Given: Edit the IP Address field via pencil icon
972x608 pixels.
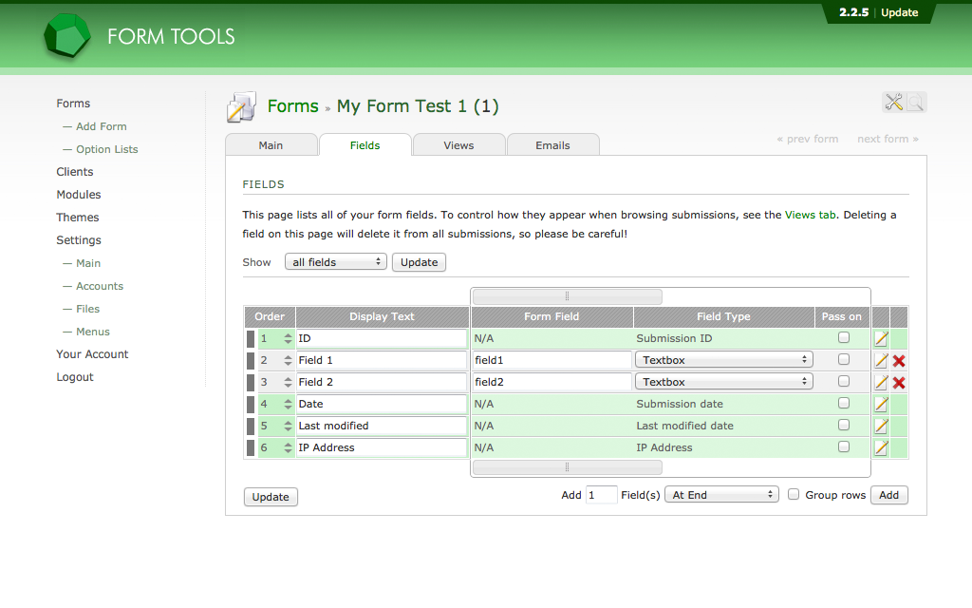Looking at the screenshot, I should 881,447.
